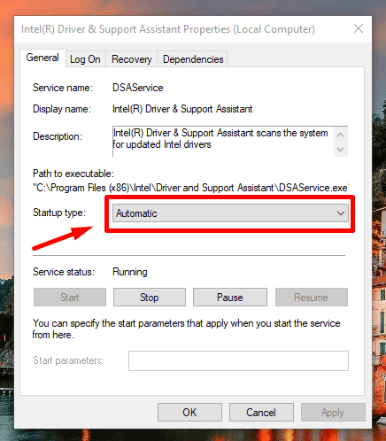Click the DSAService service name value
Image resolution: width=386 pixels, height=441 pixels.
tap(138, 88)
